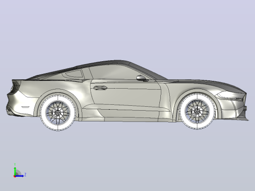Click the rear tail light
Image resolution: width=255 pixels, height=191 pixels.
click(x=15, y=87)
